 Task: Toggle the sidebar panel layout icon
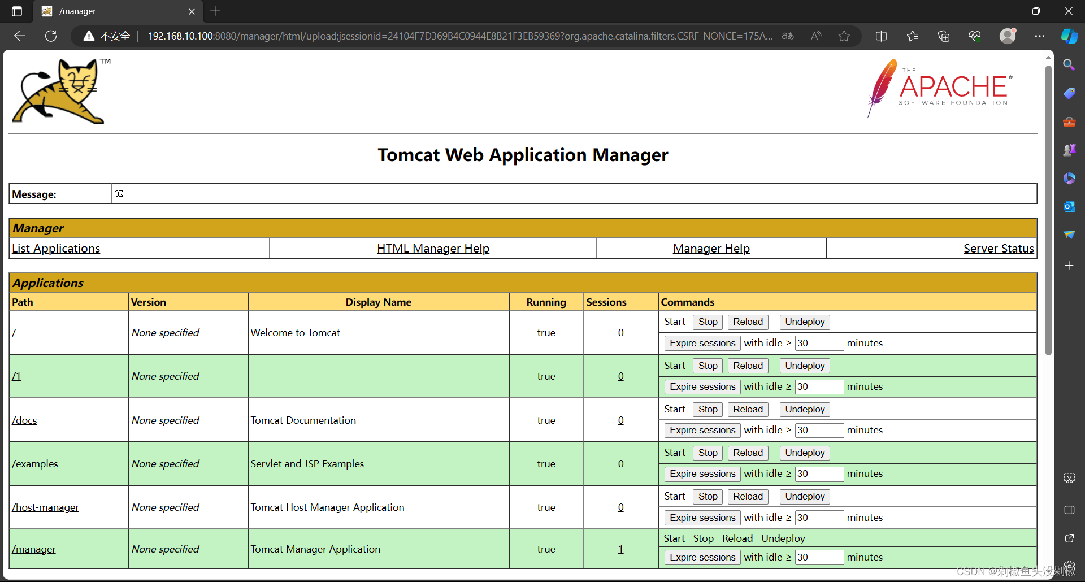click(1069, 510)
